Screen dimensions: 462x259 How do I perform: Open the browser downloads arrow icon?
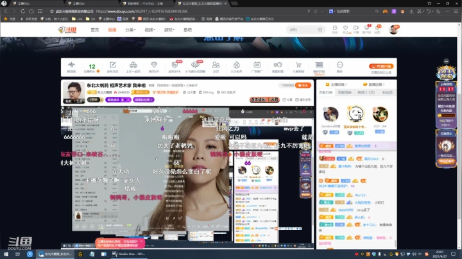point(411,11)
